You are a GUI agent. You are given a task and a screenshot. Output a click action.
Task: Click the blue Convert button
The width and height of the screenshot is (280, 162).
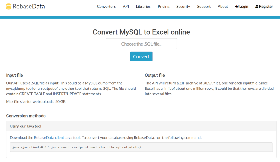click(141, 56)
